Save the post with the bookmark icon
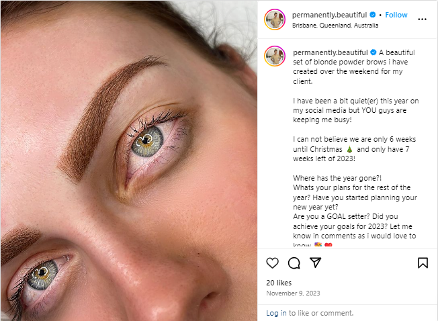This screenshot has width=438, height=321. [x=423, y=263]
